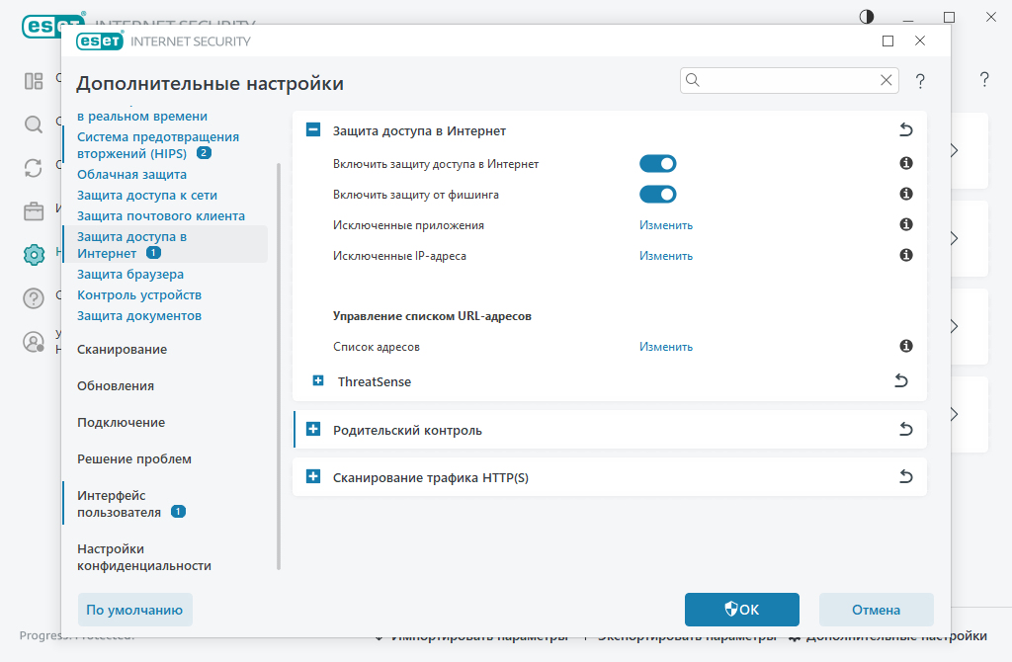The width and height of the screenshot is (1012, 662).
Task: Open tools briefcase icon in main sidebar
Action: pos(34,211)
